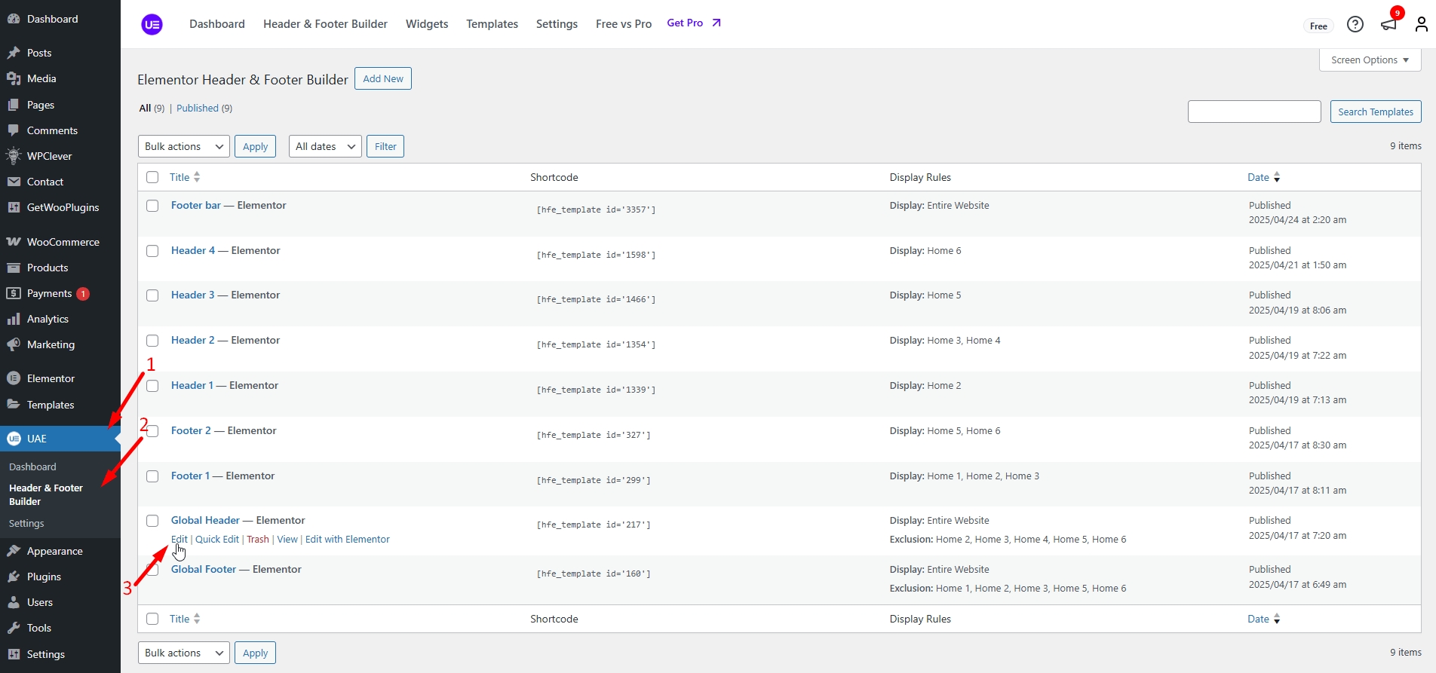Open the top Bulk actions dropdown
The image size is (1436, 673).
pos(184,146)
